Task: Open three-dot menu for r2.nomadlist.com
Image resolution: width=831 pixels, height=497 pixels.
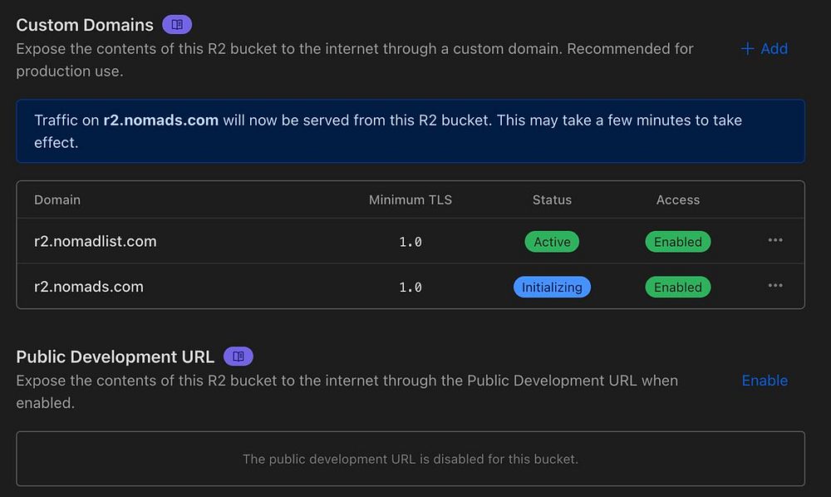Action: [775, 241]
